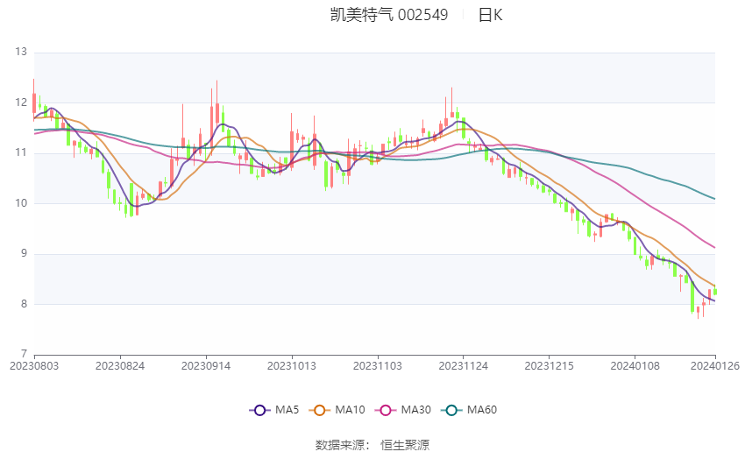Toggle the MA10 legend series
This screenshot has height=452, width=745.
click(337, 410)
